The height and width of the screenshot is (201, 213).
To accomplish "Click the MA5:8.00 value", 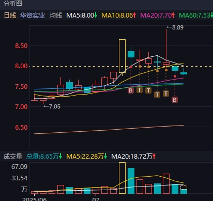I will point(82,16).
